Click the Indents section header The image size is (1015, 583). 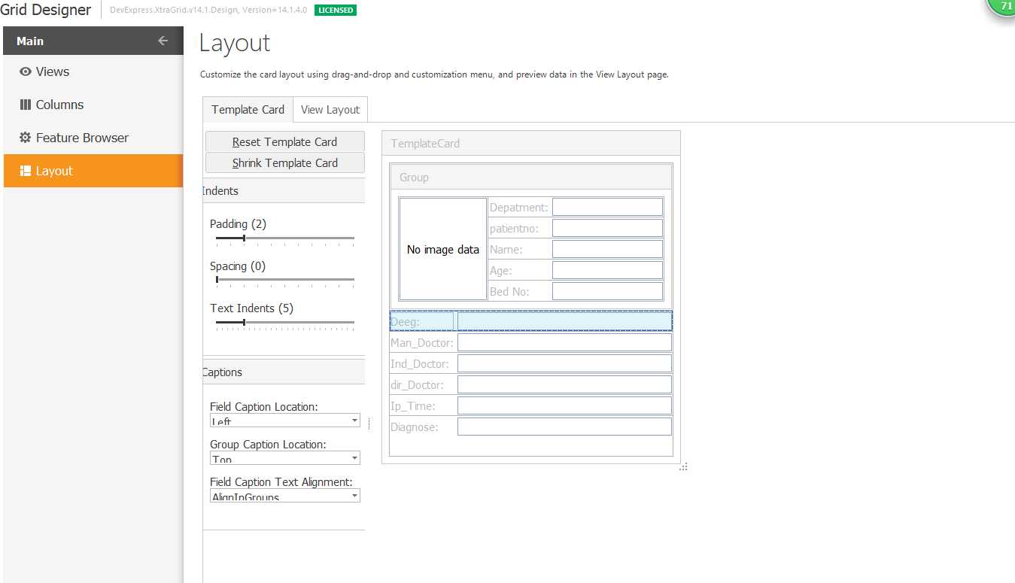point(284,191)
